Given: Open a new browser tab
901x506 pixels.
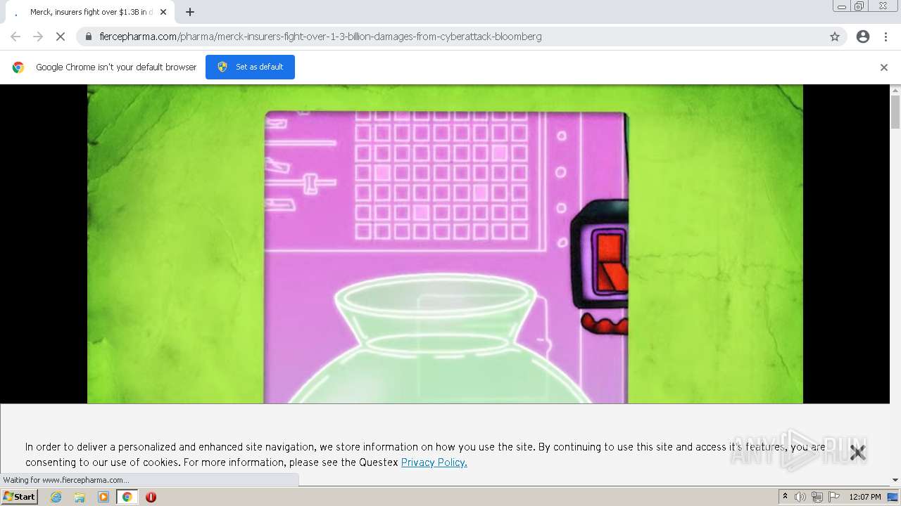Looking at the screenshot, I should [x=190, y=12].
